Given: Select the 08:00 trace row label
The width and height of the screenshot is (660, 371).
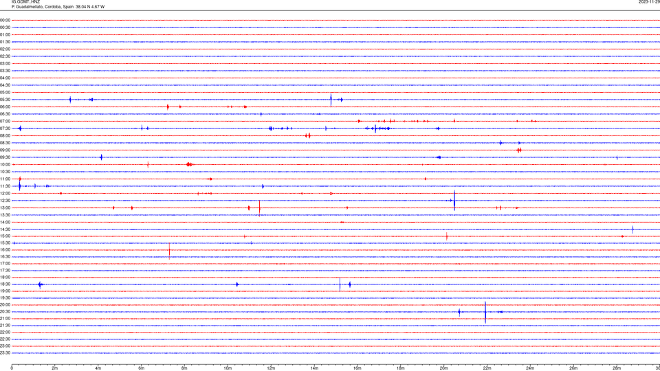Looking at the screenshot, I should click(5, 135).
